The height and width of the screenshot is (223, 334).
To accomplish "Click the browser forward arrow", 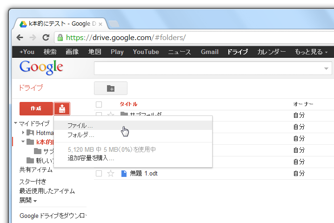I will 33,38.
